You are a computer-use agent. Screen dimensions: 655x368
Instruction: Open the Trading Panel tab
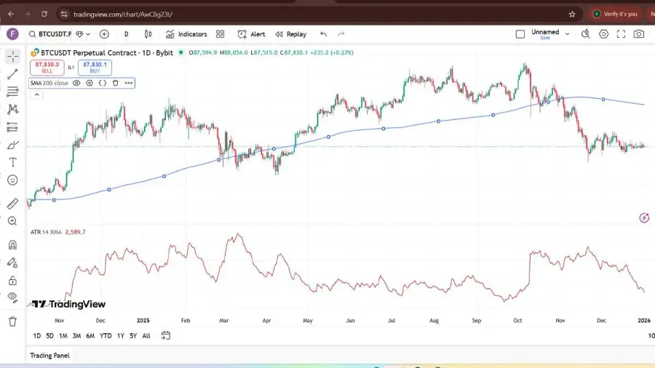click(x=49, y=356)
